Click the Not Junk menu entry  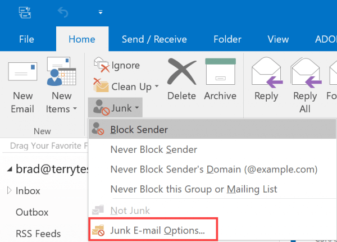212,211
